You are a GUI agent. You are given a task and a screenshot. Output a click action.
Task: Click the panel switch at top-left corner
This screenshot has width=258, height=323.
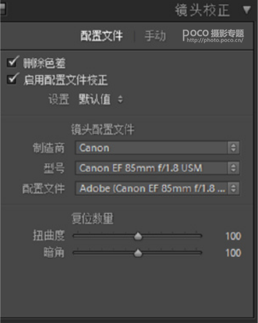click(x=3, y=9)
